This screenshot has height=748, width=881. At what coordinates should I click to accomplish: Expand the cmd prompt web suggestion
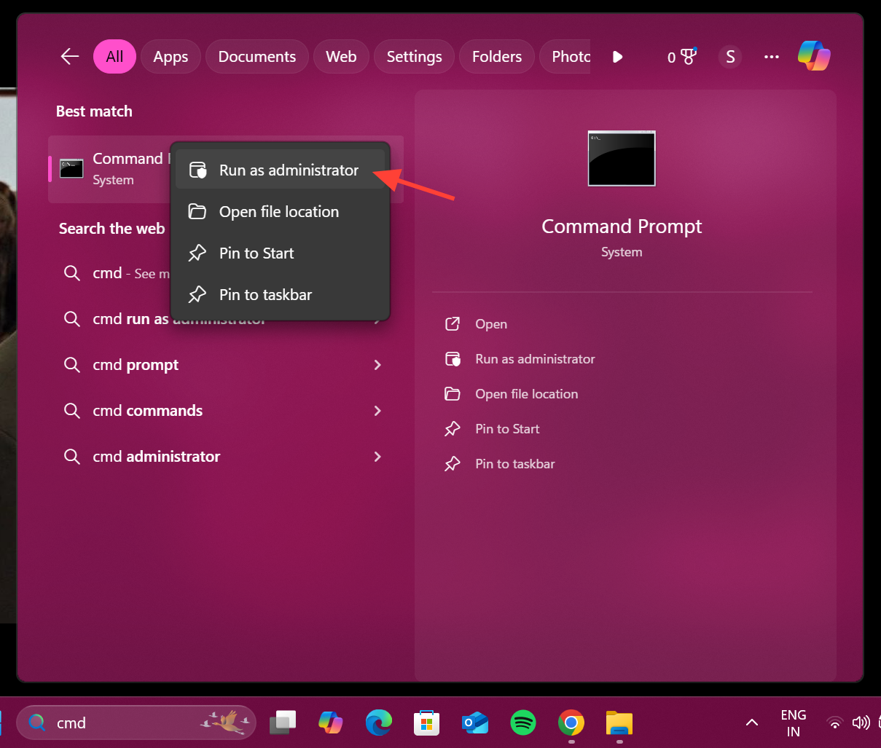pyautogui.click(x=377, y=365)
